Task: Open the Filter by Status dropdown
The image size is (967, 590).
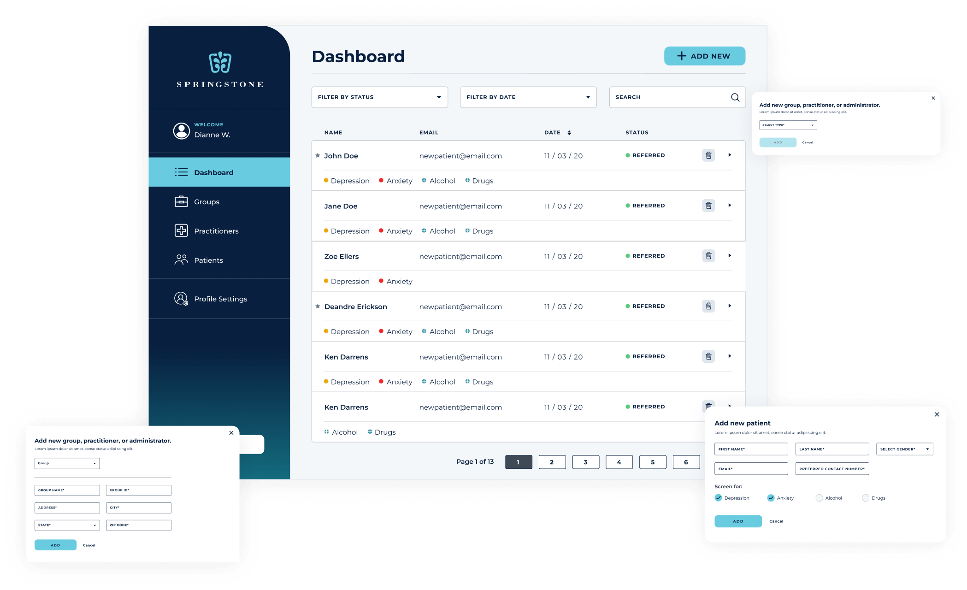Action: 379,97
